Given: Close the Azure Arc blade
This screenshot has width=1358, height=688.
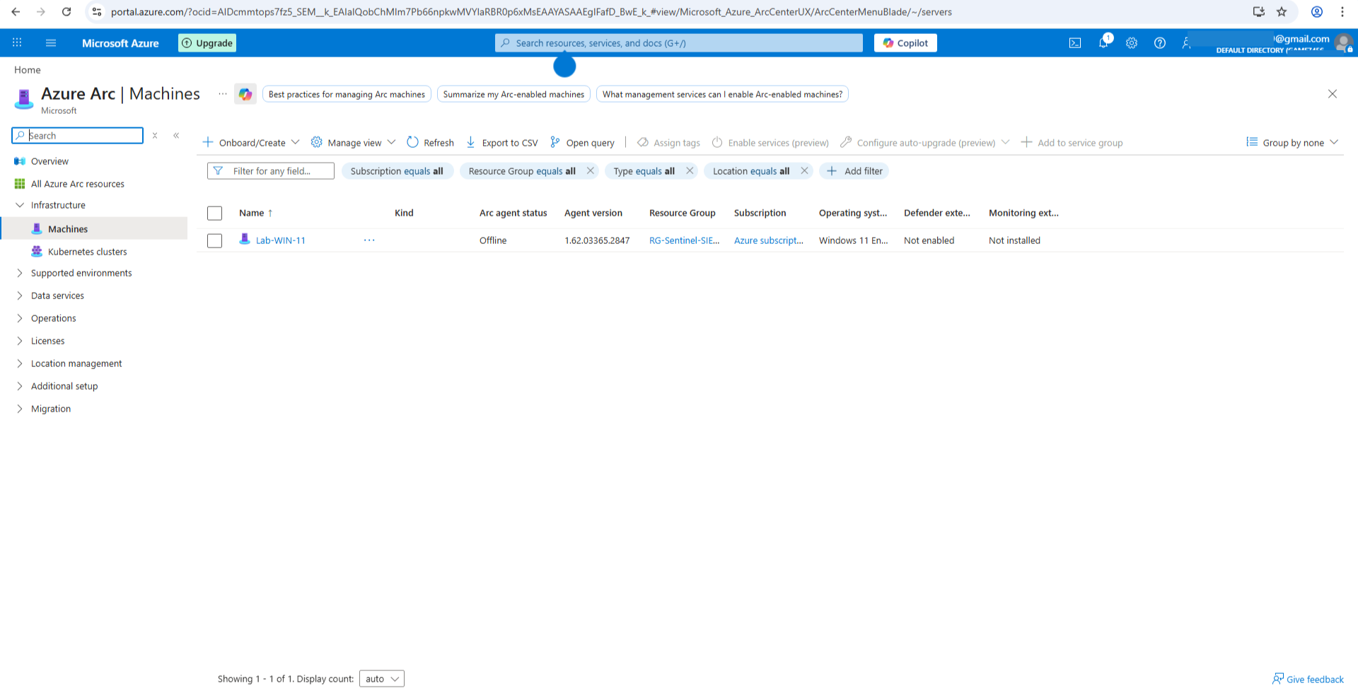Looking at the screenshot, I should coord(1333,94).
